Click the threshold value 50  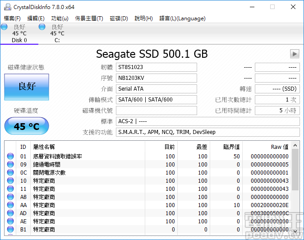[236, 156]
